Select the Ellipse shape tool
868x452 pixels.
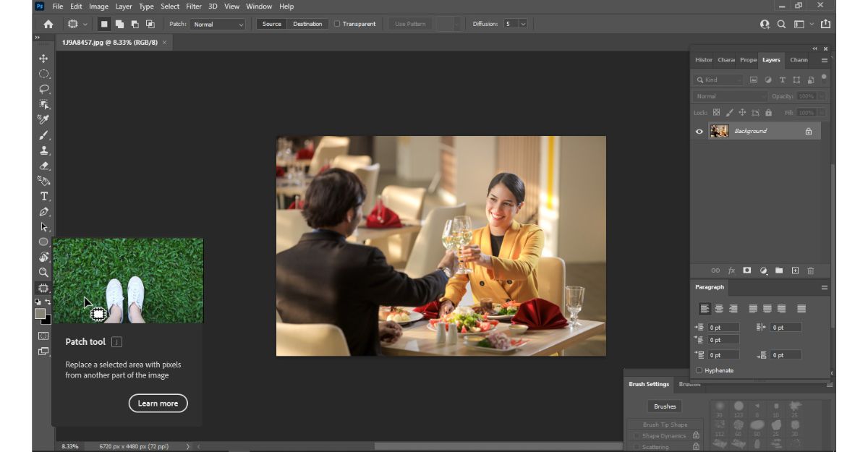click(x=43, y=242)
